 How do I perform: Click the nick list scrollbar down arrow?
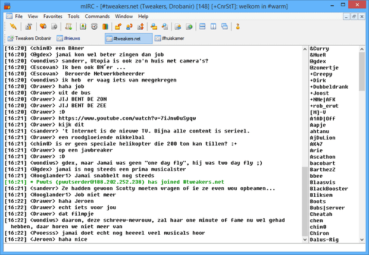pyautogui.click(x=362, y=240)
